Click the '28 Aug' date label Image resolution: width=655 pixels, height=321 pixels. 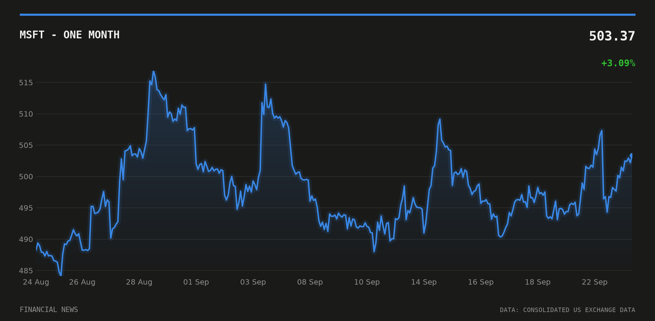(139, 282)
